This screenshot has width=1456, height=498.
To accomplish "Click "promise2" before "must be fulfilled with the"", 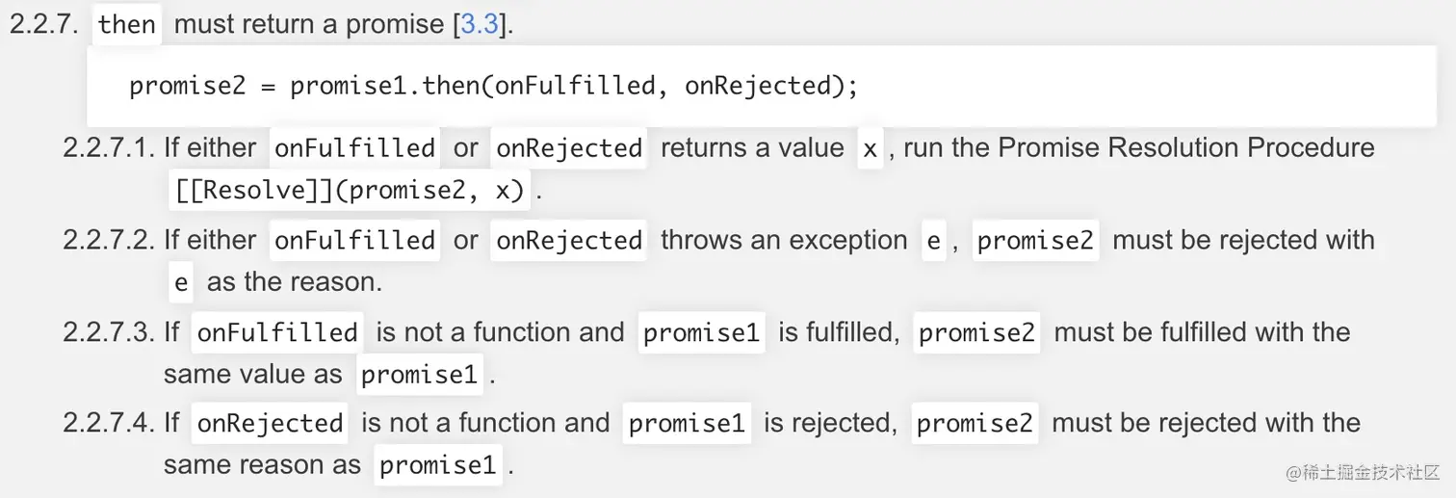I will [x=976, y=332].
